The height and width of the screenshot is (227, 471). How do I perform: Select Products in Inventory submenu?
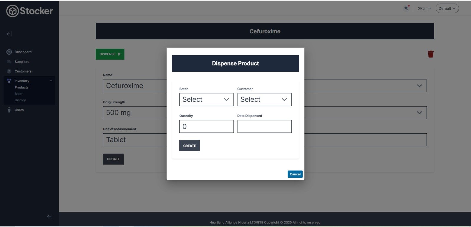coord(21,88)
